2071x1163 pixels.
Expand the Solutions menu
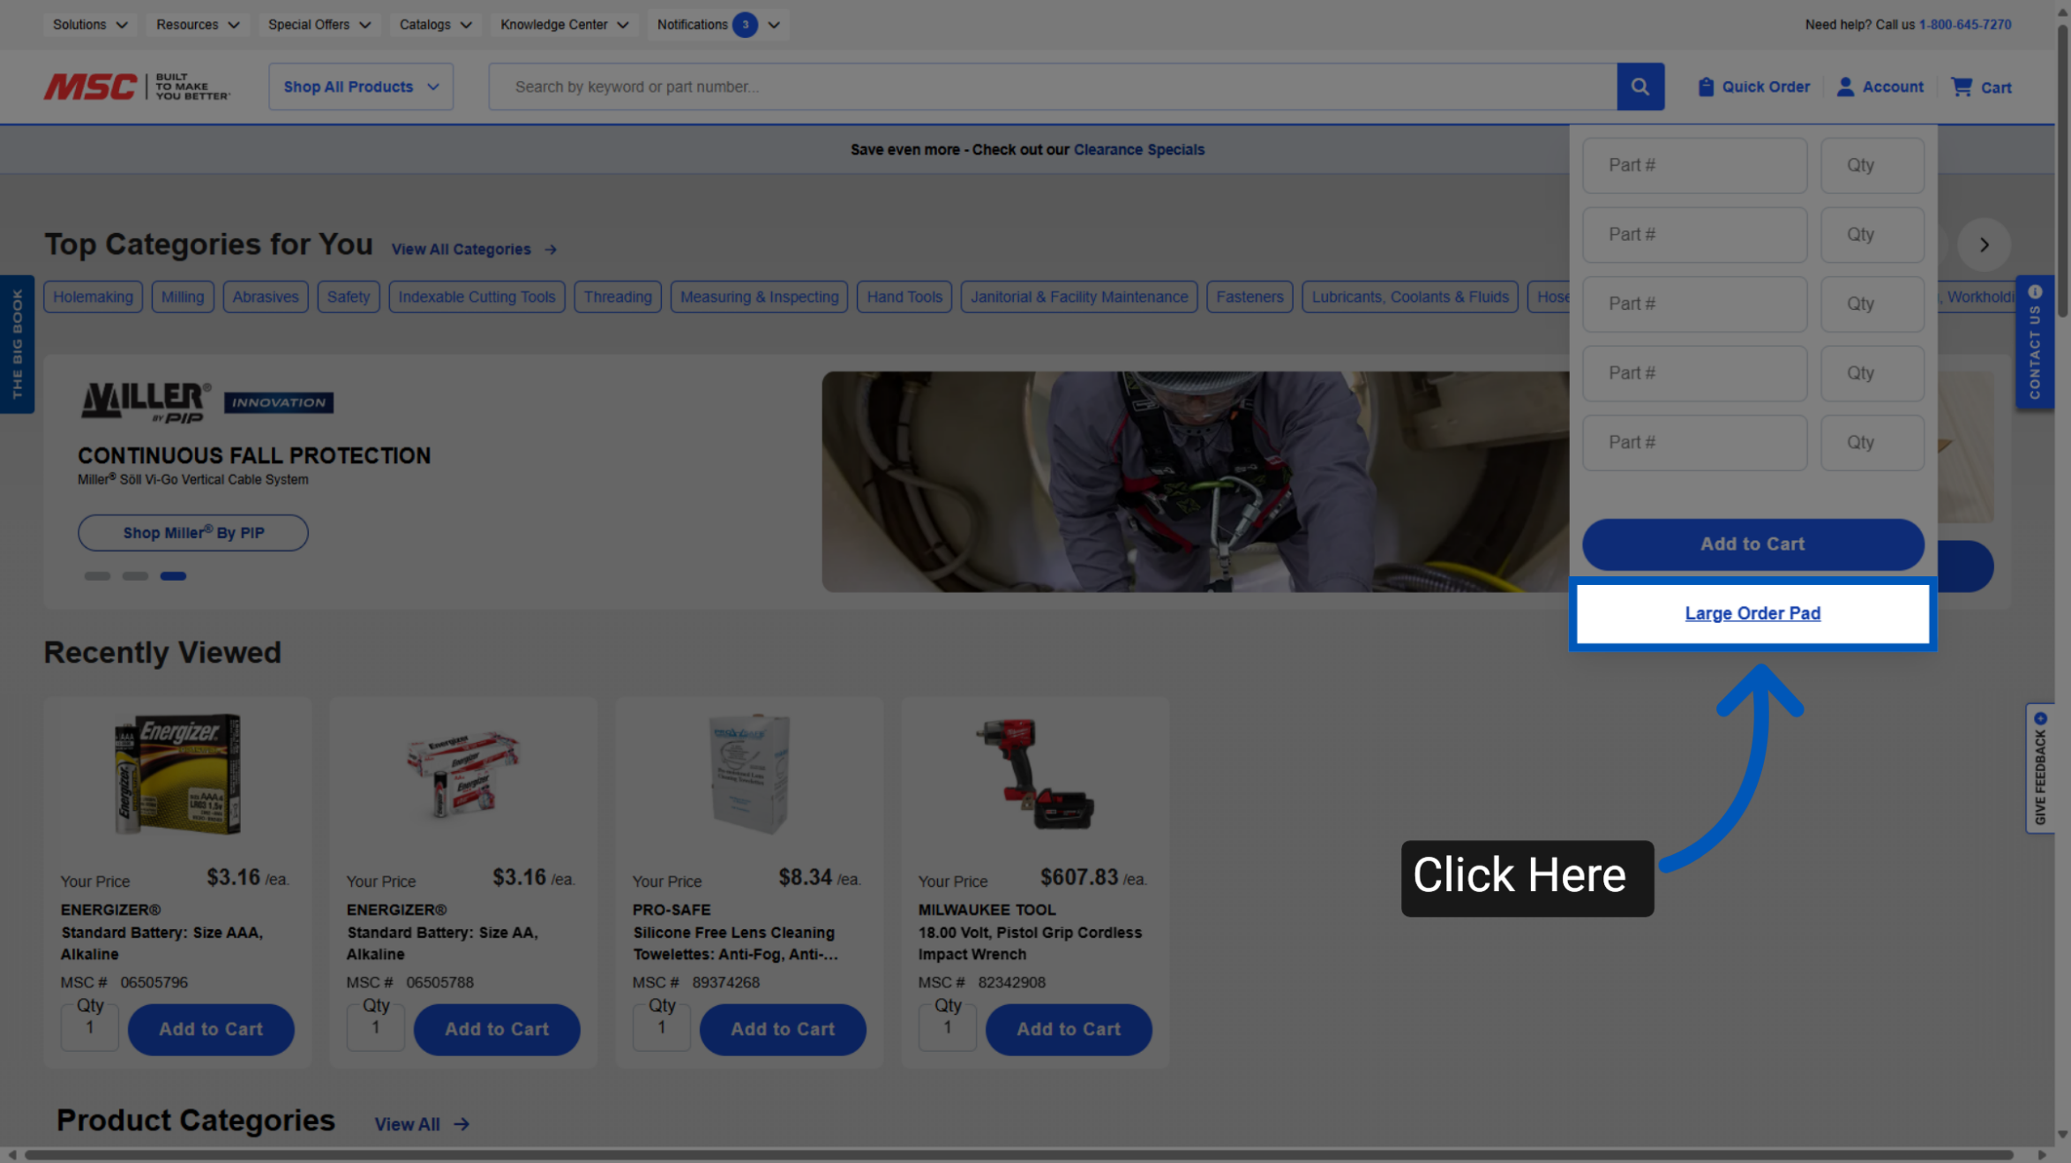pos(89,25)
